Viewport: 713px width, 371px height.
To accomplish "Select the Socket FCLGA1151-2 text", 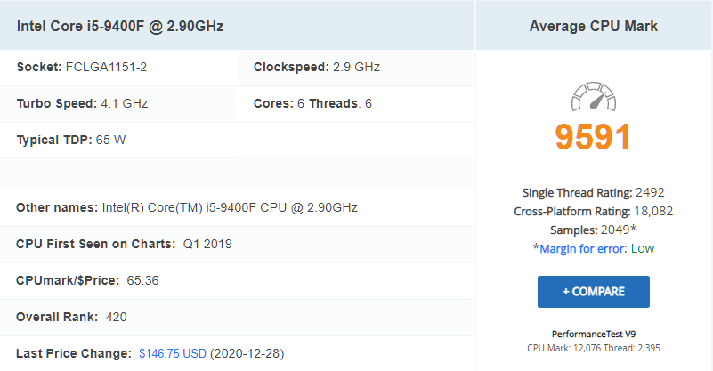I will [84, 67].
